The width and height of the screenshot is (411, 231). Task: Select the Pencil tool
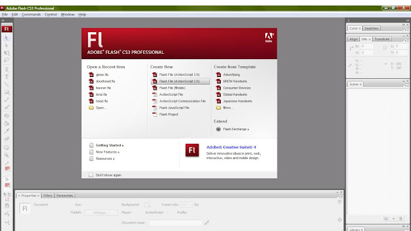[x=6, y=99]
